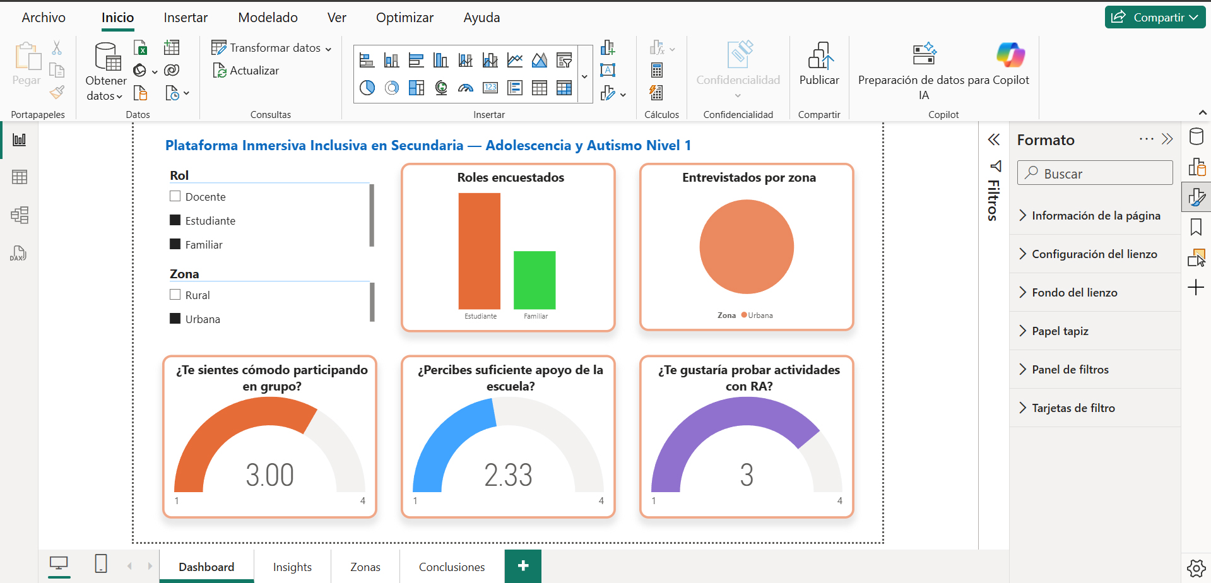
Task: Expand the Configuración del lienzo section
Action: (x=1094, y=254)
